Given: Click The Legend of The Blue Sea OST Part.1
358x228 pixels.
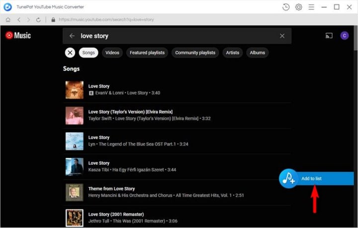Looking at the screenshot, I should click(137, 144).
